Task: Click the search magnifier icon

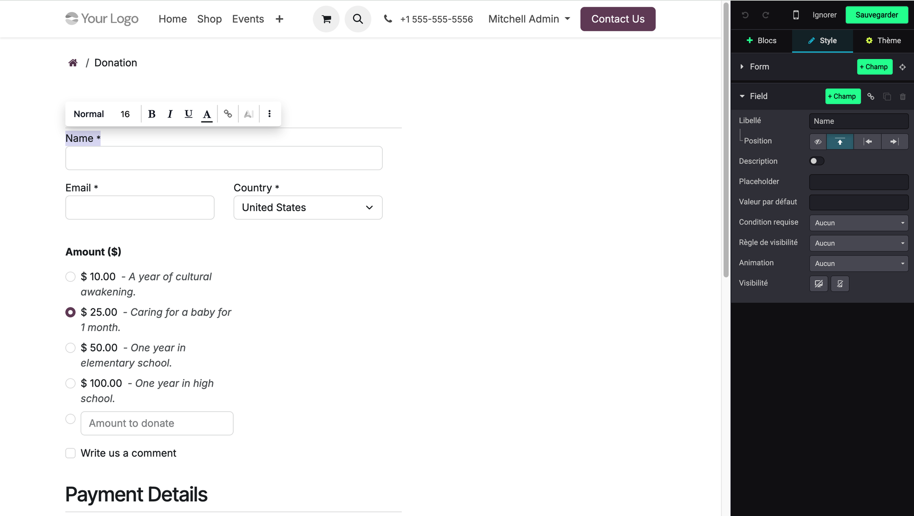Action: point(358,19)
